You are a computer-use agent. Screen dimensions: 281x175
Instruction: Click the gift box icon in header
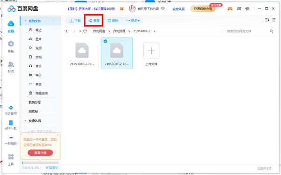pos(122,8)
